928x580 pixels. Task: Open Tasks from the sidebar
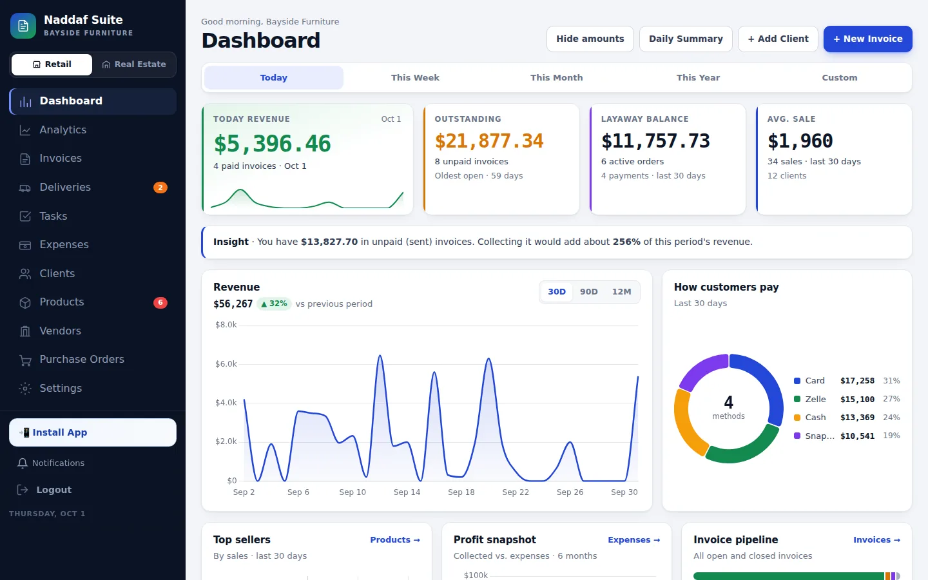[x=93, y=217]
